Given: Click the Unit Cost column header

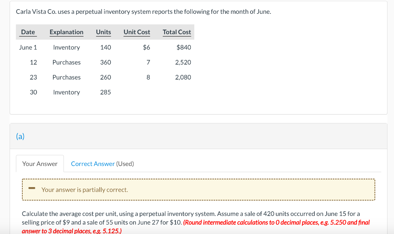Looking at the screenshot, I should (137, 32).
